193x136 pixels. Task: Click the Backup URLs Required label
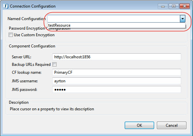31,65
